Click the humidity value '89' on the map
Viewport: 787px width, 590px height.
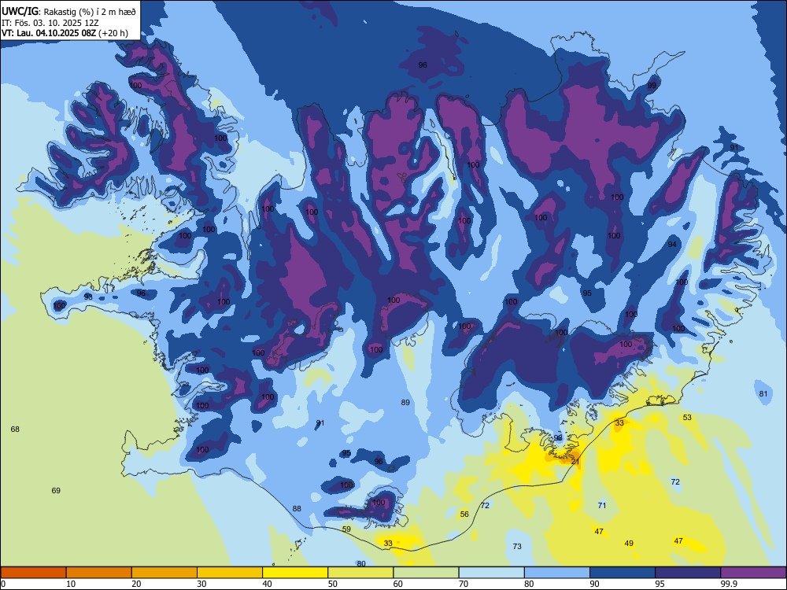coord(405,402)
